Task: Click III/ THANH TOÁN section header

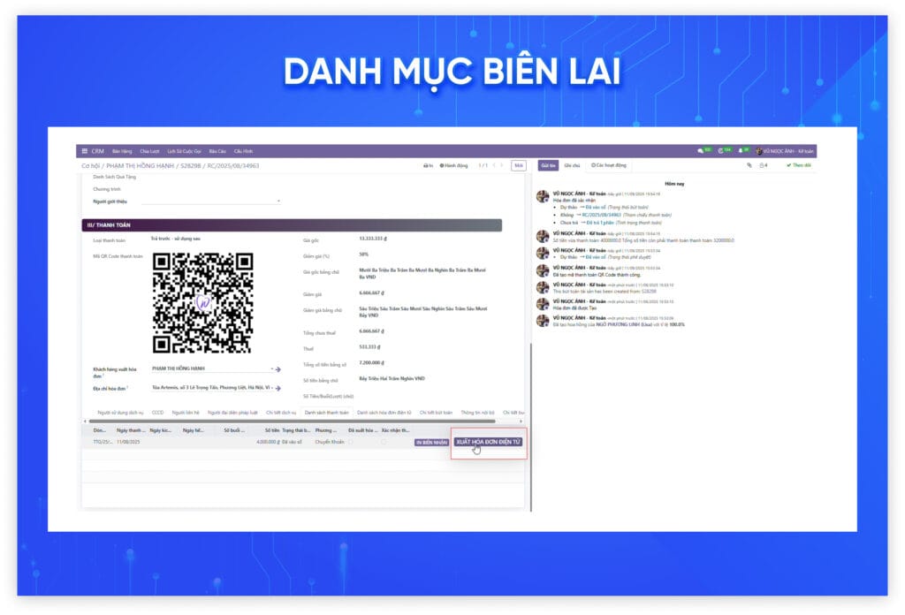Action: point(292,225)
